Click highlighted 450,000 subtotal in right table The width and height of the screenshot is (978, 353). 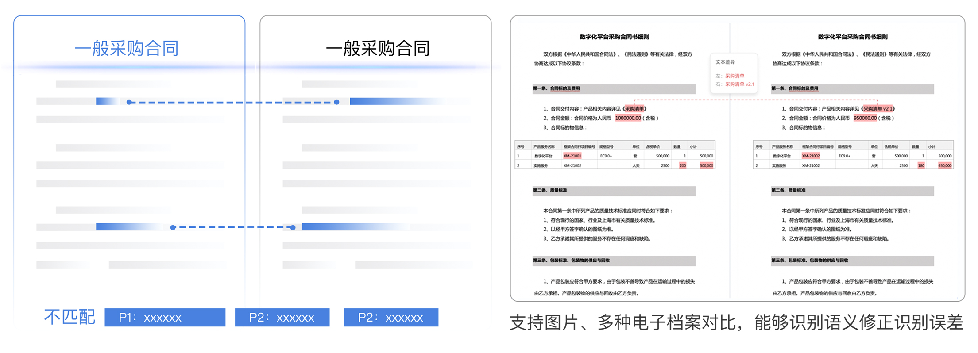(945, 165)
